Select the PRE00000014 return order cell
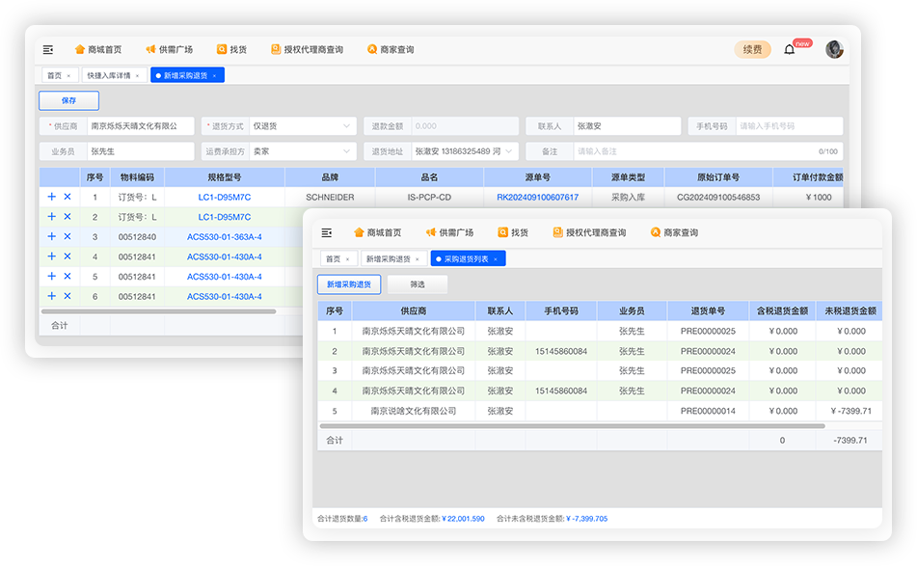Screen dimensions: 917x566 (708, 411)
